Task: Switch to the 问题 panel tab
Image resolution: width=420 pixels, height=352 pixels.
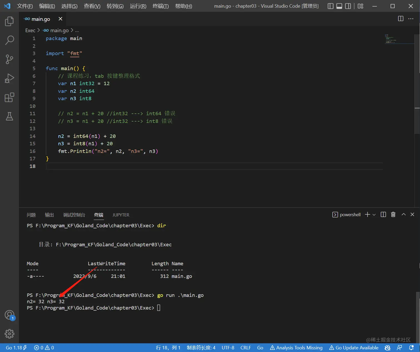Action: tap(31, 215)
